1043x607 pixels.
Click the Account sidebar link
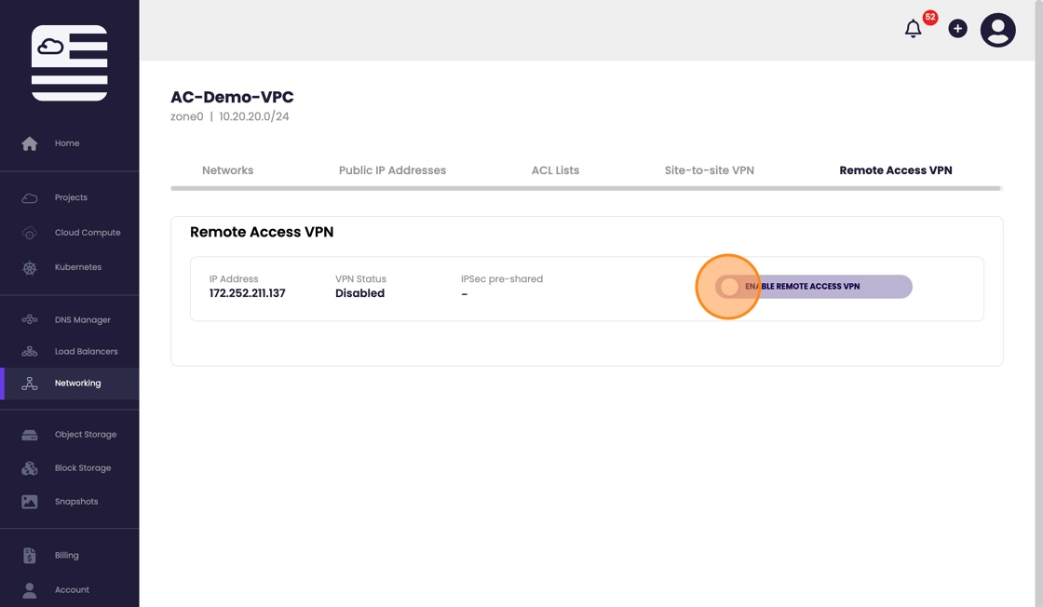[x=72, y=590]
